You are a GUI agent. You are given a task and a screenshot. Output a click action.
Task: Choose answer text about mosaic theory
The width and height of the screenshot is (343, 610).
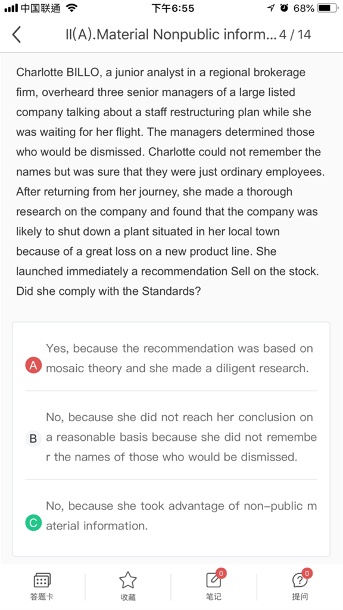click(x=179, y=358)
